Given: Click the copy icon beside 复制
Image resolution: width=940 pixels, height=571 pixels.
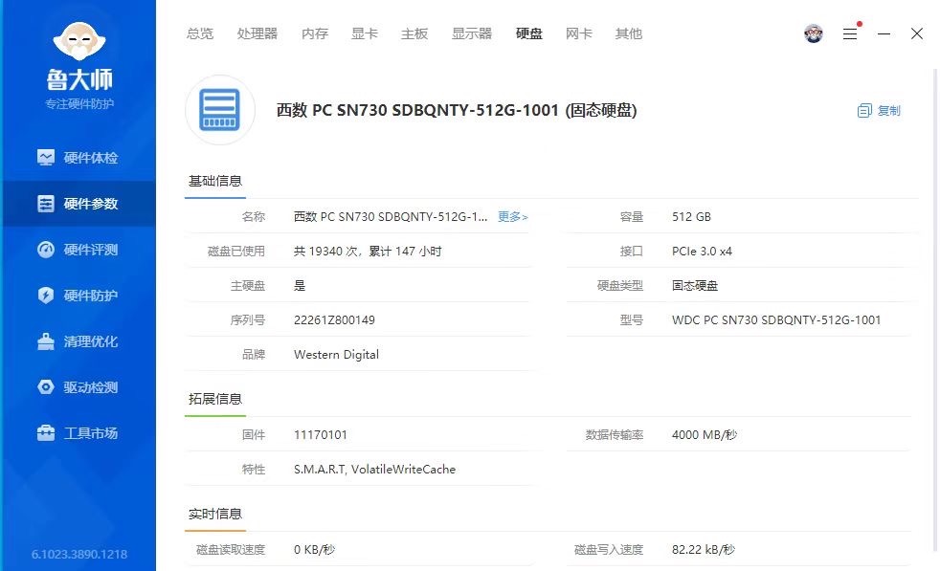Looking at the screenshot, I should click(864, 110).
